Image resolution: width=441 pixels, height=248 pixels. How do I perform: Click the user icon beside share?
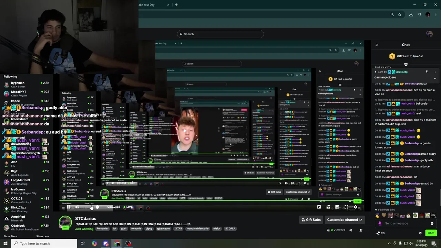coord(361,230)
